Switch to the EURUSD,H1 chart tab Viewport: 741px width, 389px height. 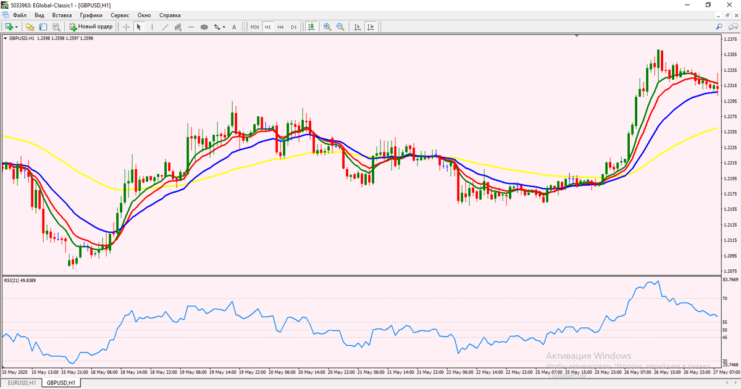21,383
